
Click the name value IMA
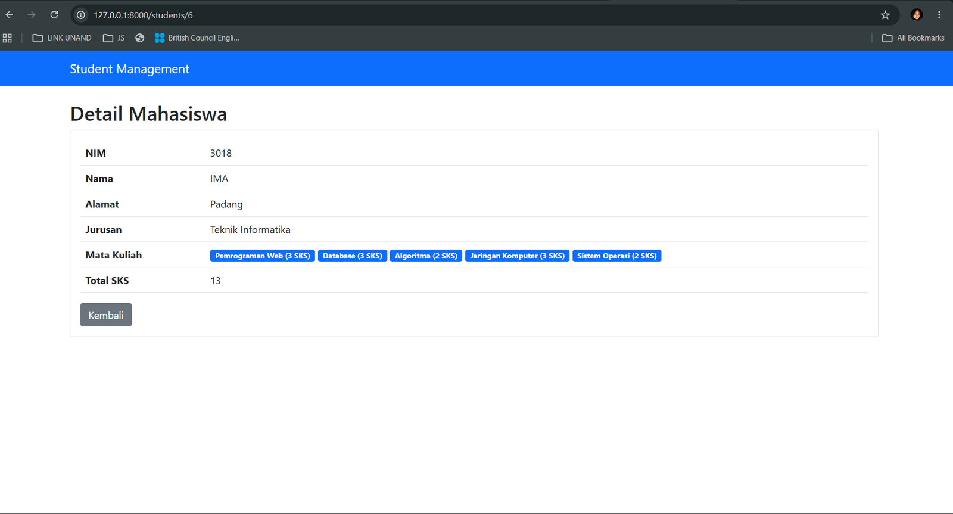[219, 179]
